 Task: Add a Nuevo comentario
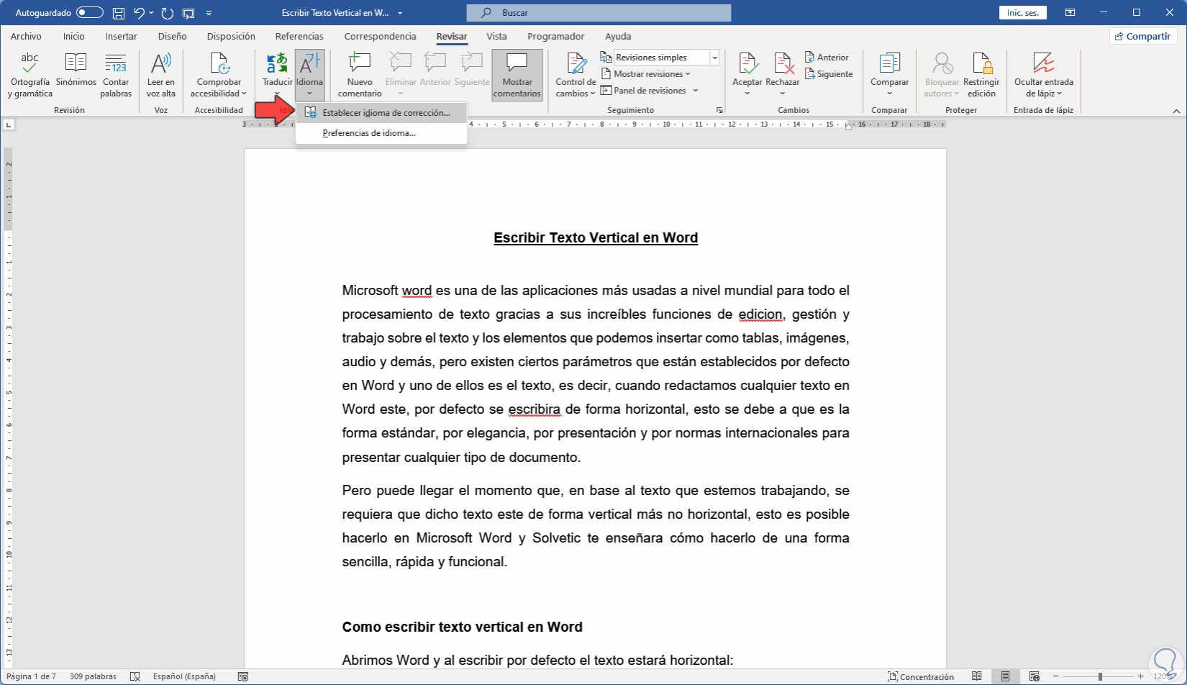tap(360, 75)
